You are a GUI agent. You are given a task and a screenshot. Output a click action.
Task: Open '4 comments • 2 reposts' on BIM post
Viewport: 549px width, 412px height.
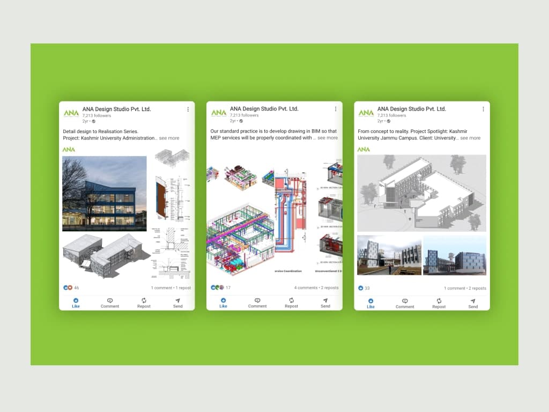click(316, 288)
